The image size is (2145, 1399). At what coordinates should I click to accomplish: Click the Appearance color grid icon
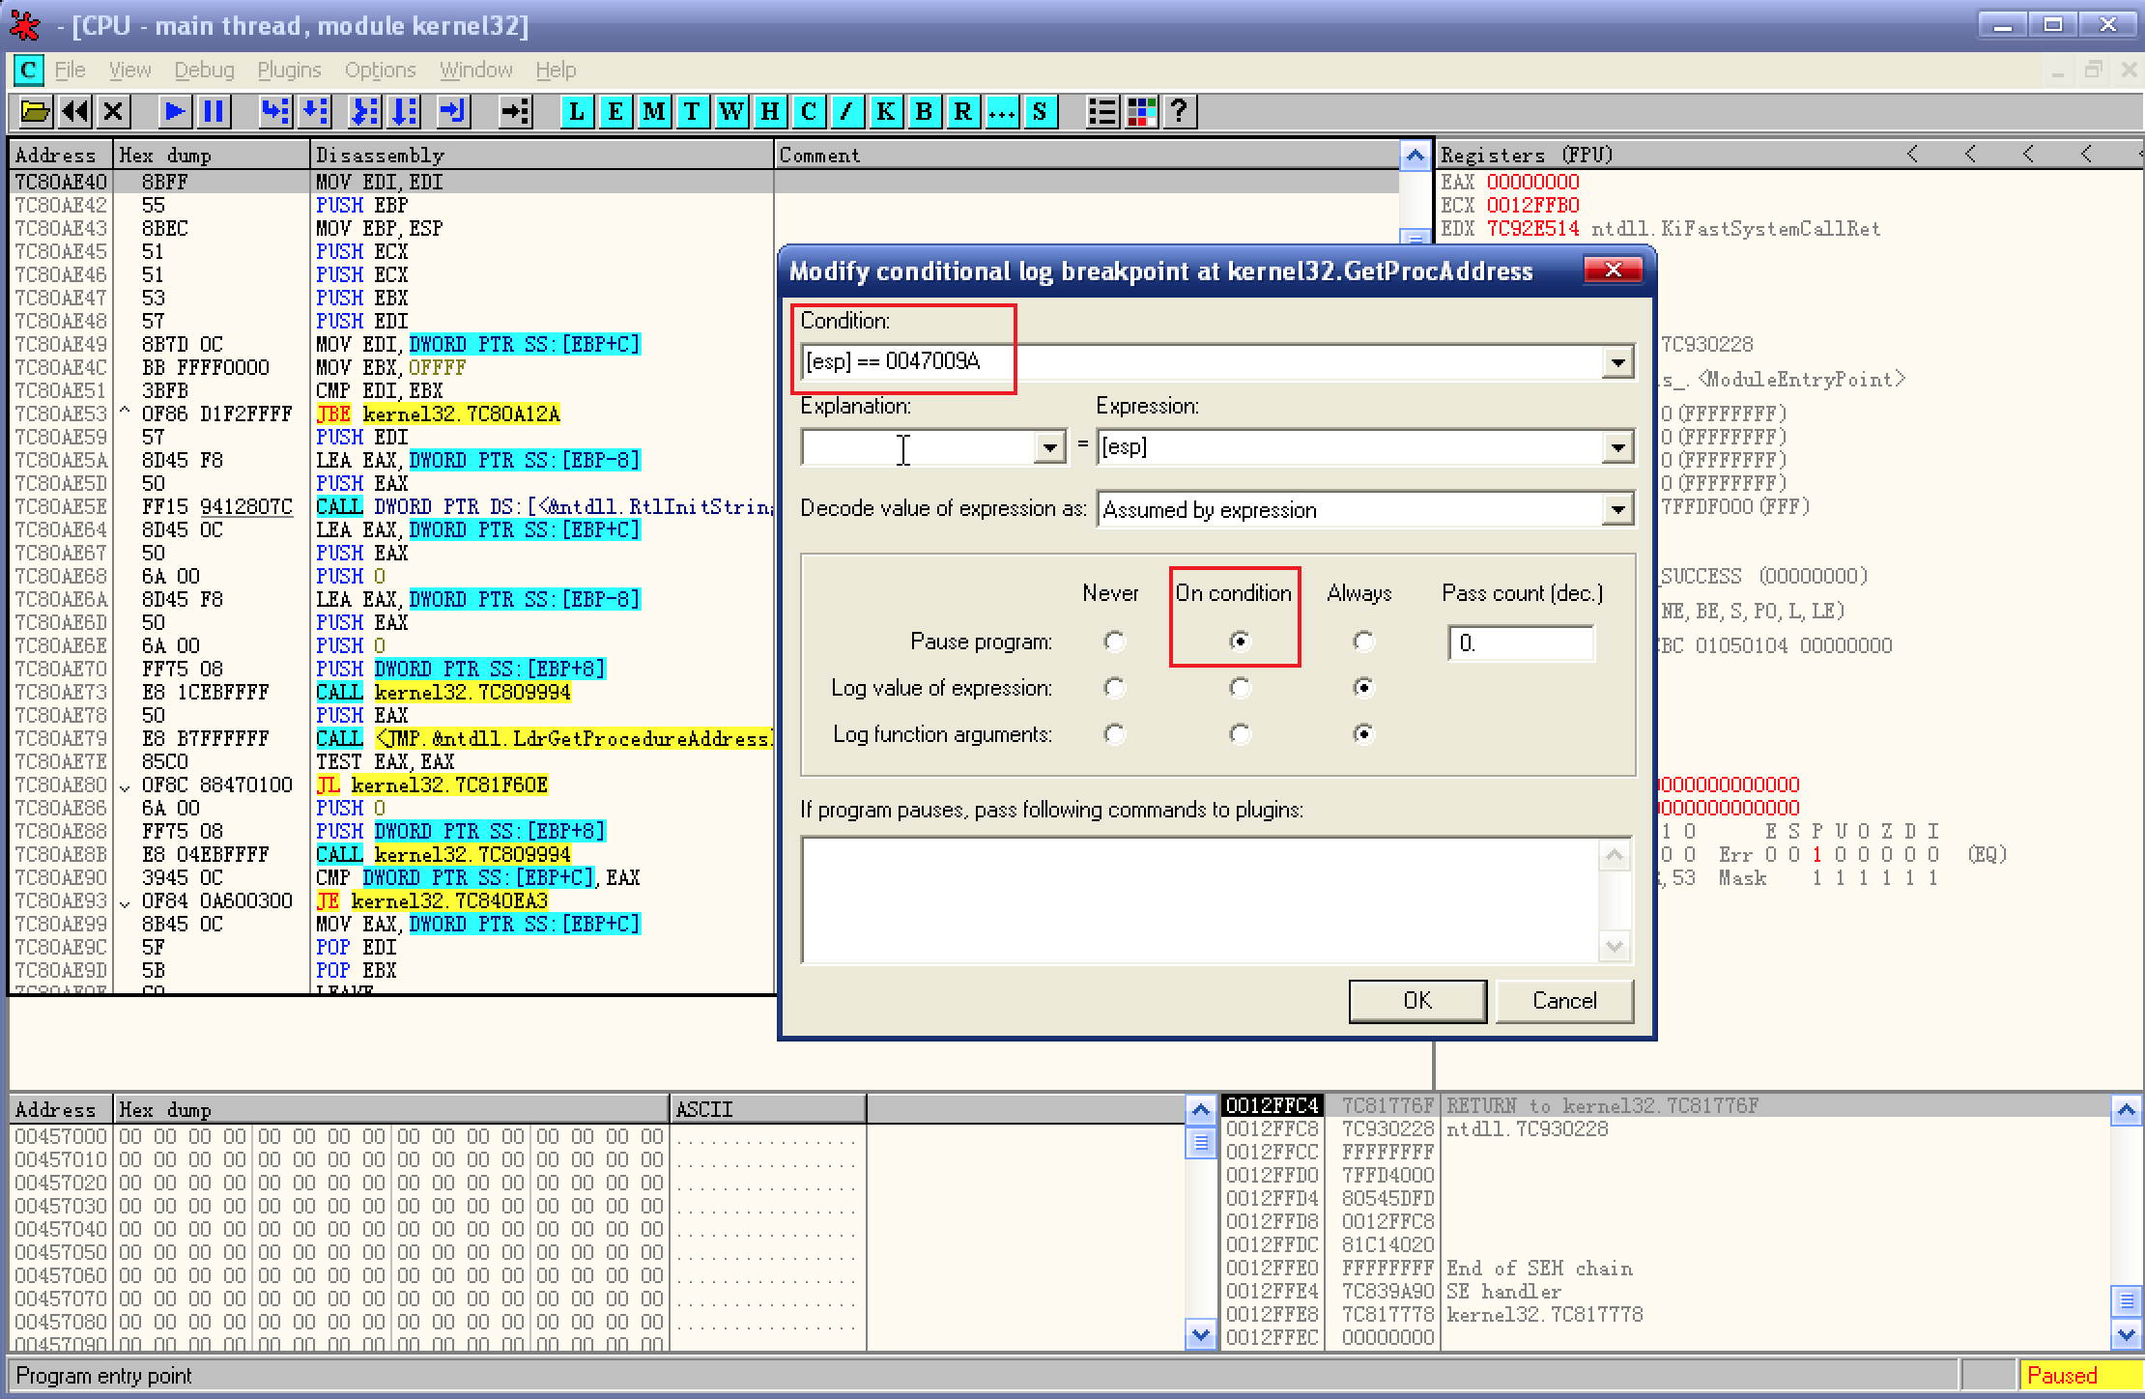tap(1142, 112)
